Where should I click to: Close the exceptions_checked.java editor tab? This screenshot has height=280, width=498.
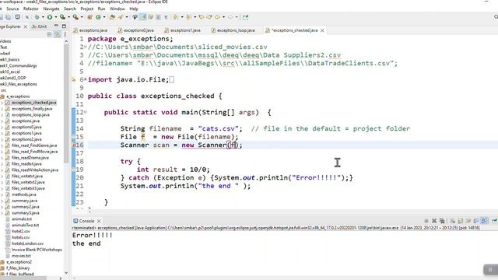322,30
